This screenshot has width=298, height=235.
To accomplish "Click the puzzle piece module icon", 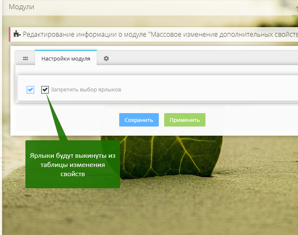I will click(17, 34).
